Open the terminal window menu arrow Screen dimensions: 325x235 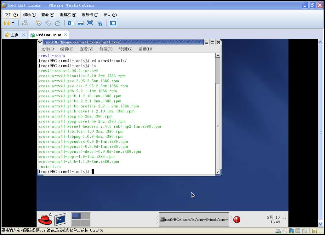[40, 42]
